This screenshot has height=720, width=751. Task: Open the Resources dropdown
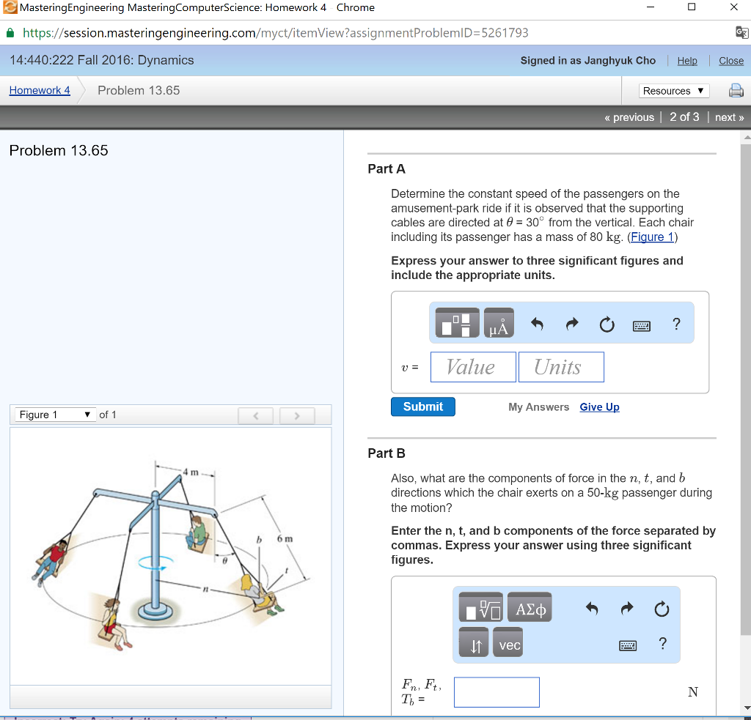[674, 90]
